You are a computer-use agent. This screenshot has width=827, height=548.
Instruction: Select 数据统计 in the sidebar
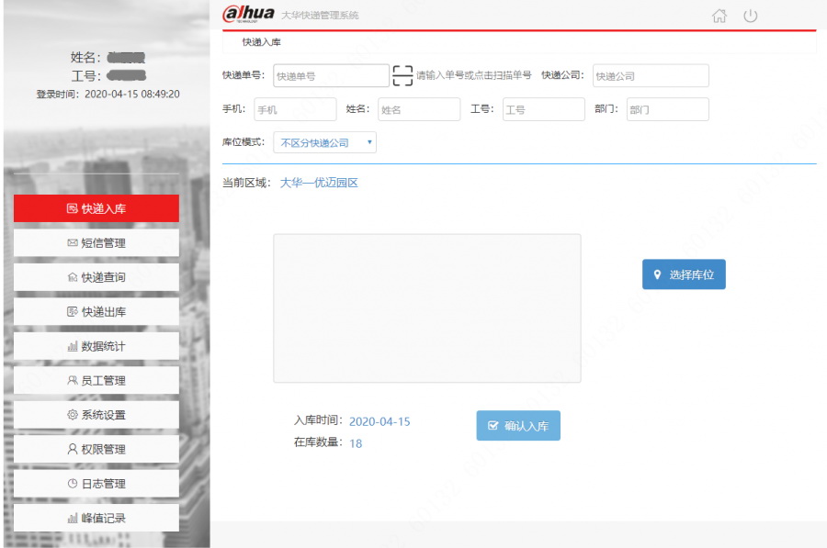[x=96, y=346]
